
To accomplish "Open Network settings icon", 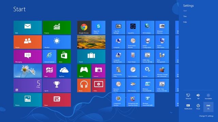I will 188,96.
